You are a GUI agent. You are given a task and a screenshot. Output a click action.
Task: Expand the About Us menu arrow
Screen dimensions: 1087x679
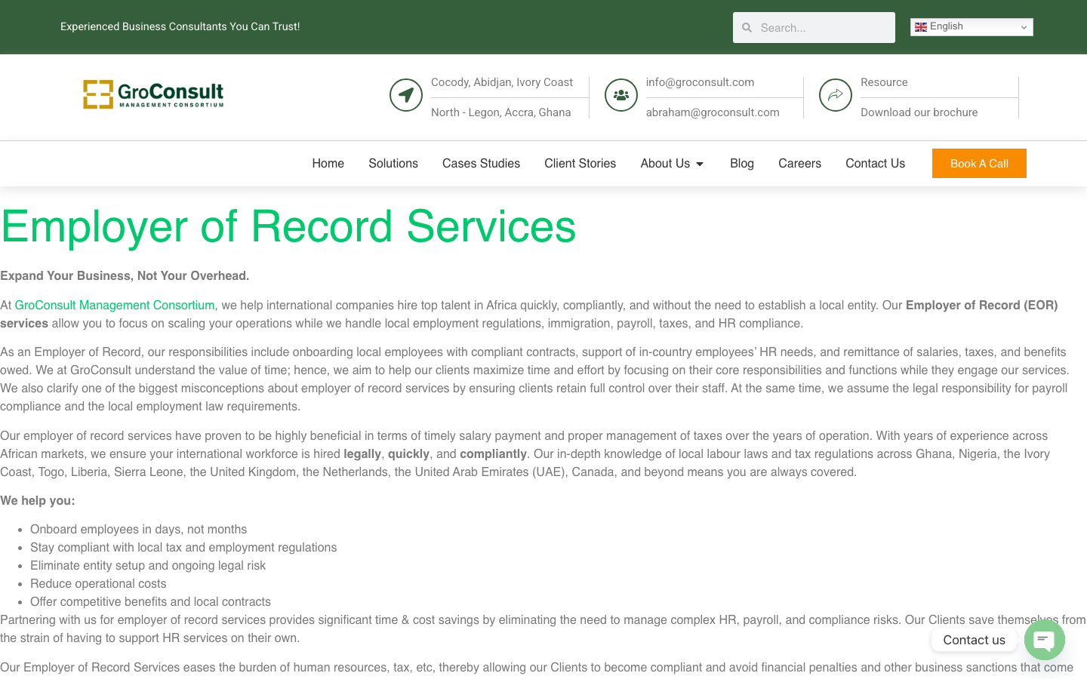[700, 164]
